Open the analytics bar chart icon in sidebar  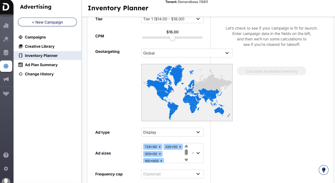pyautogui.click(x=6, y=25)
